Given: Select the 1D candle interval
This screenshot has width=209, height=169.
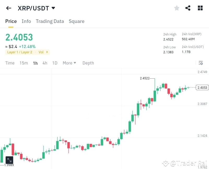Looking at the screenshot, I should (55, 63).
